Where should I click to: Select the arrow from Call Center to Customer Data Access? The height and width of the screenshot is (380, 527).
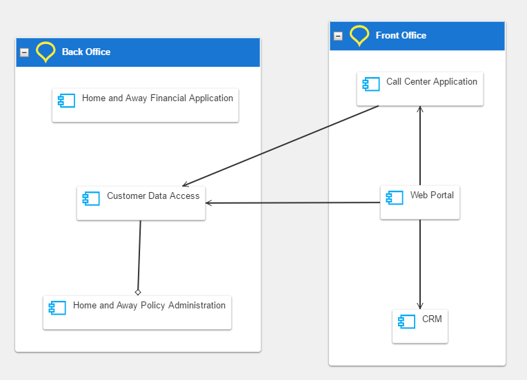pos(281,146)
